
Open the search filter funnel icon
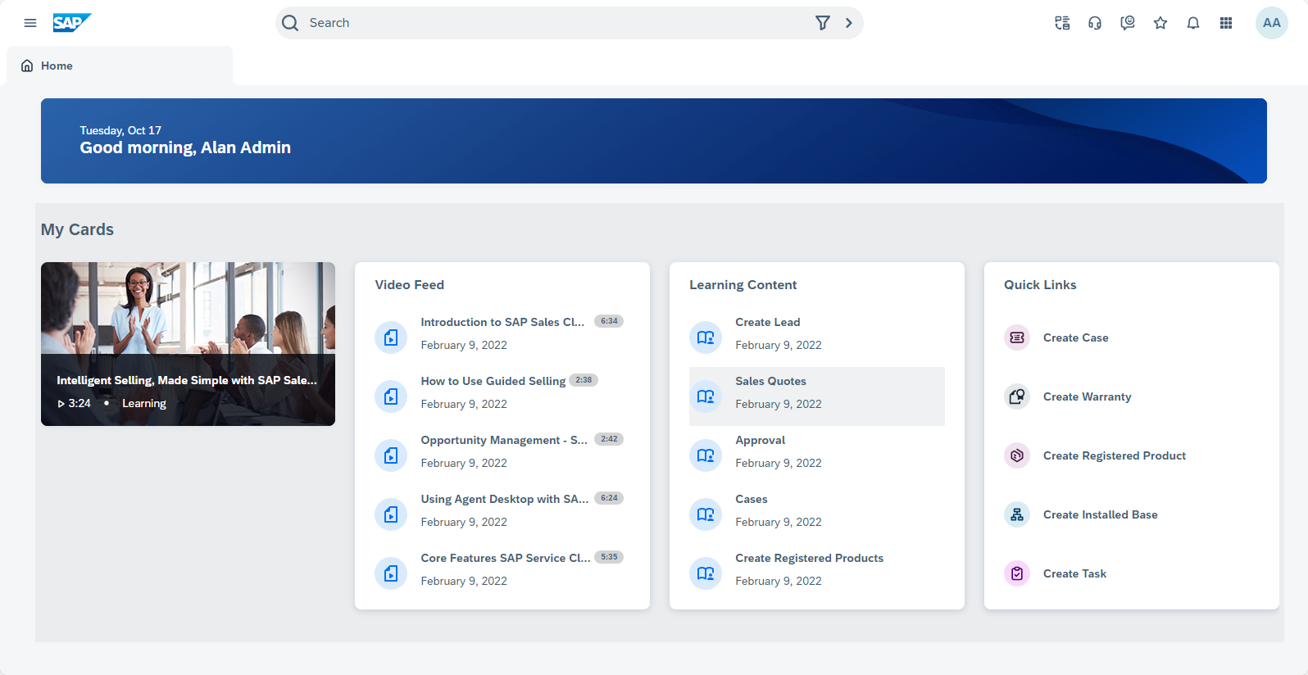(x=822, y=23)
